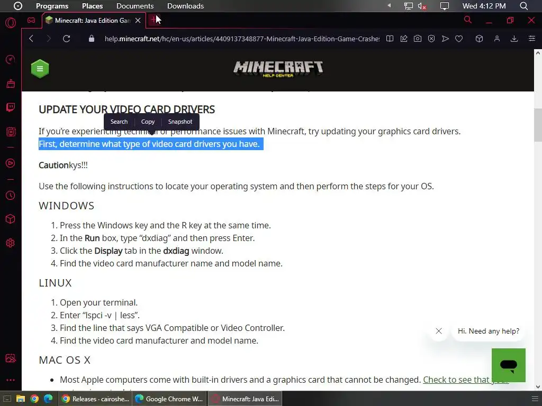Expand hidden tray icons arrow

click(389, 5)
